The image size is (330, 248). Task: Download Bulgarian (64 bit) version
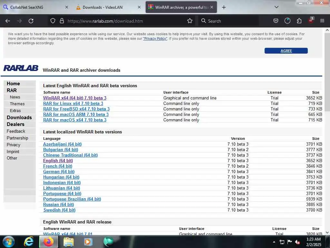[61, 150]
